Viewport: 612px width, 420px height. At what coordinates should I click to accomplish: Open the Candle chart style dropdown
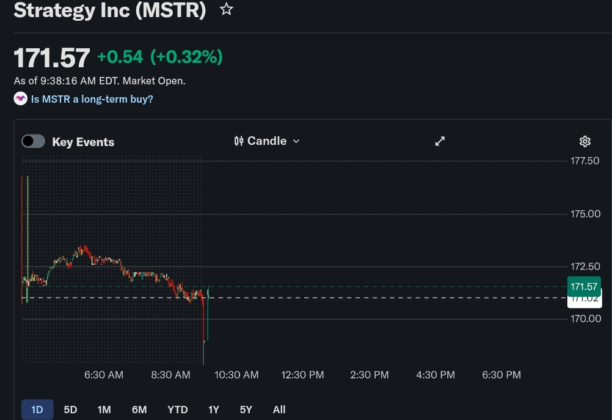267,141
